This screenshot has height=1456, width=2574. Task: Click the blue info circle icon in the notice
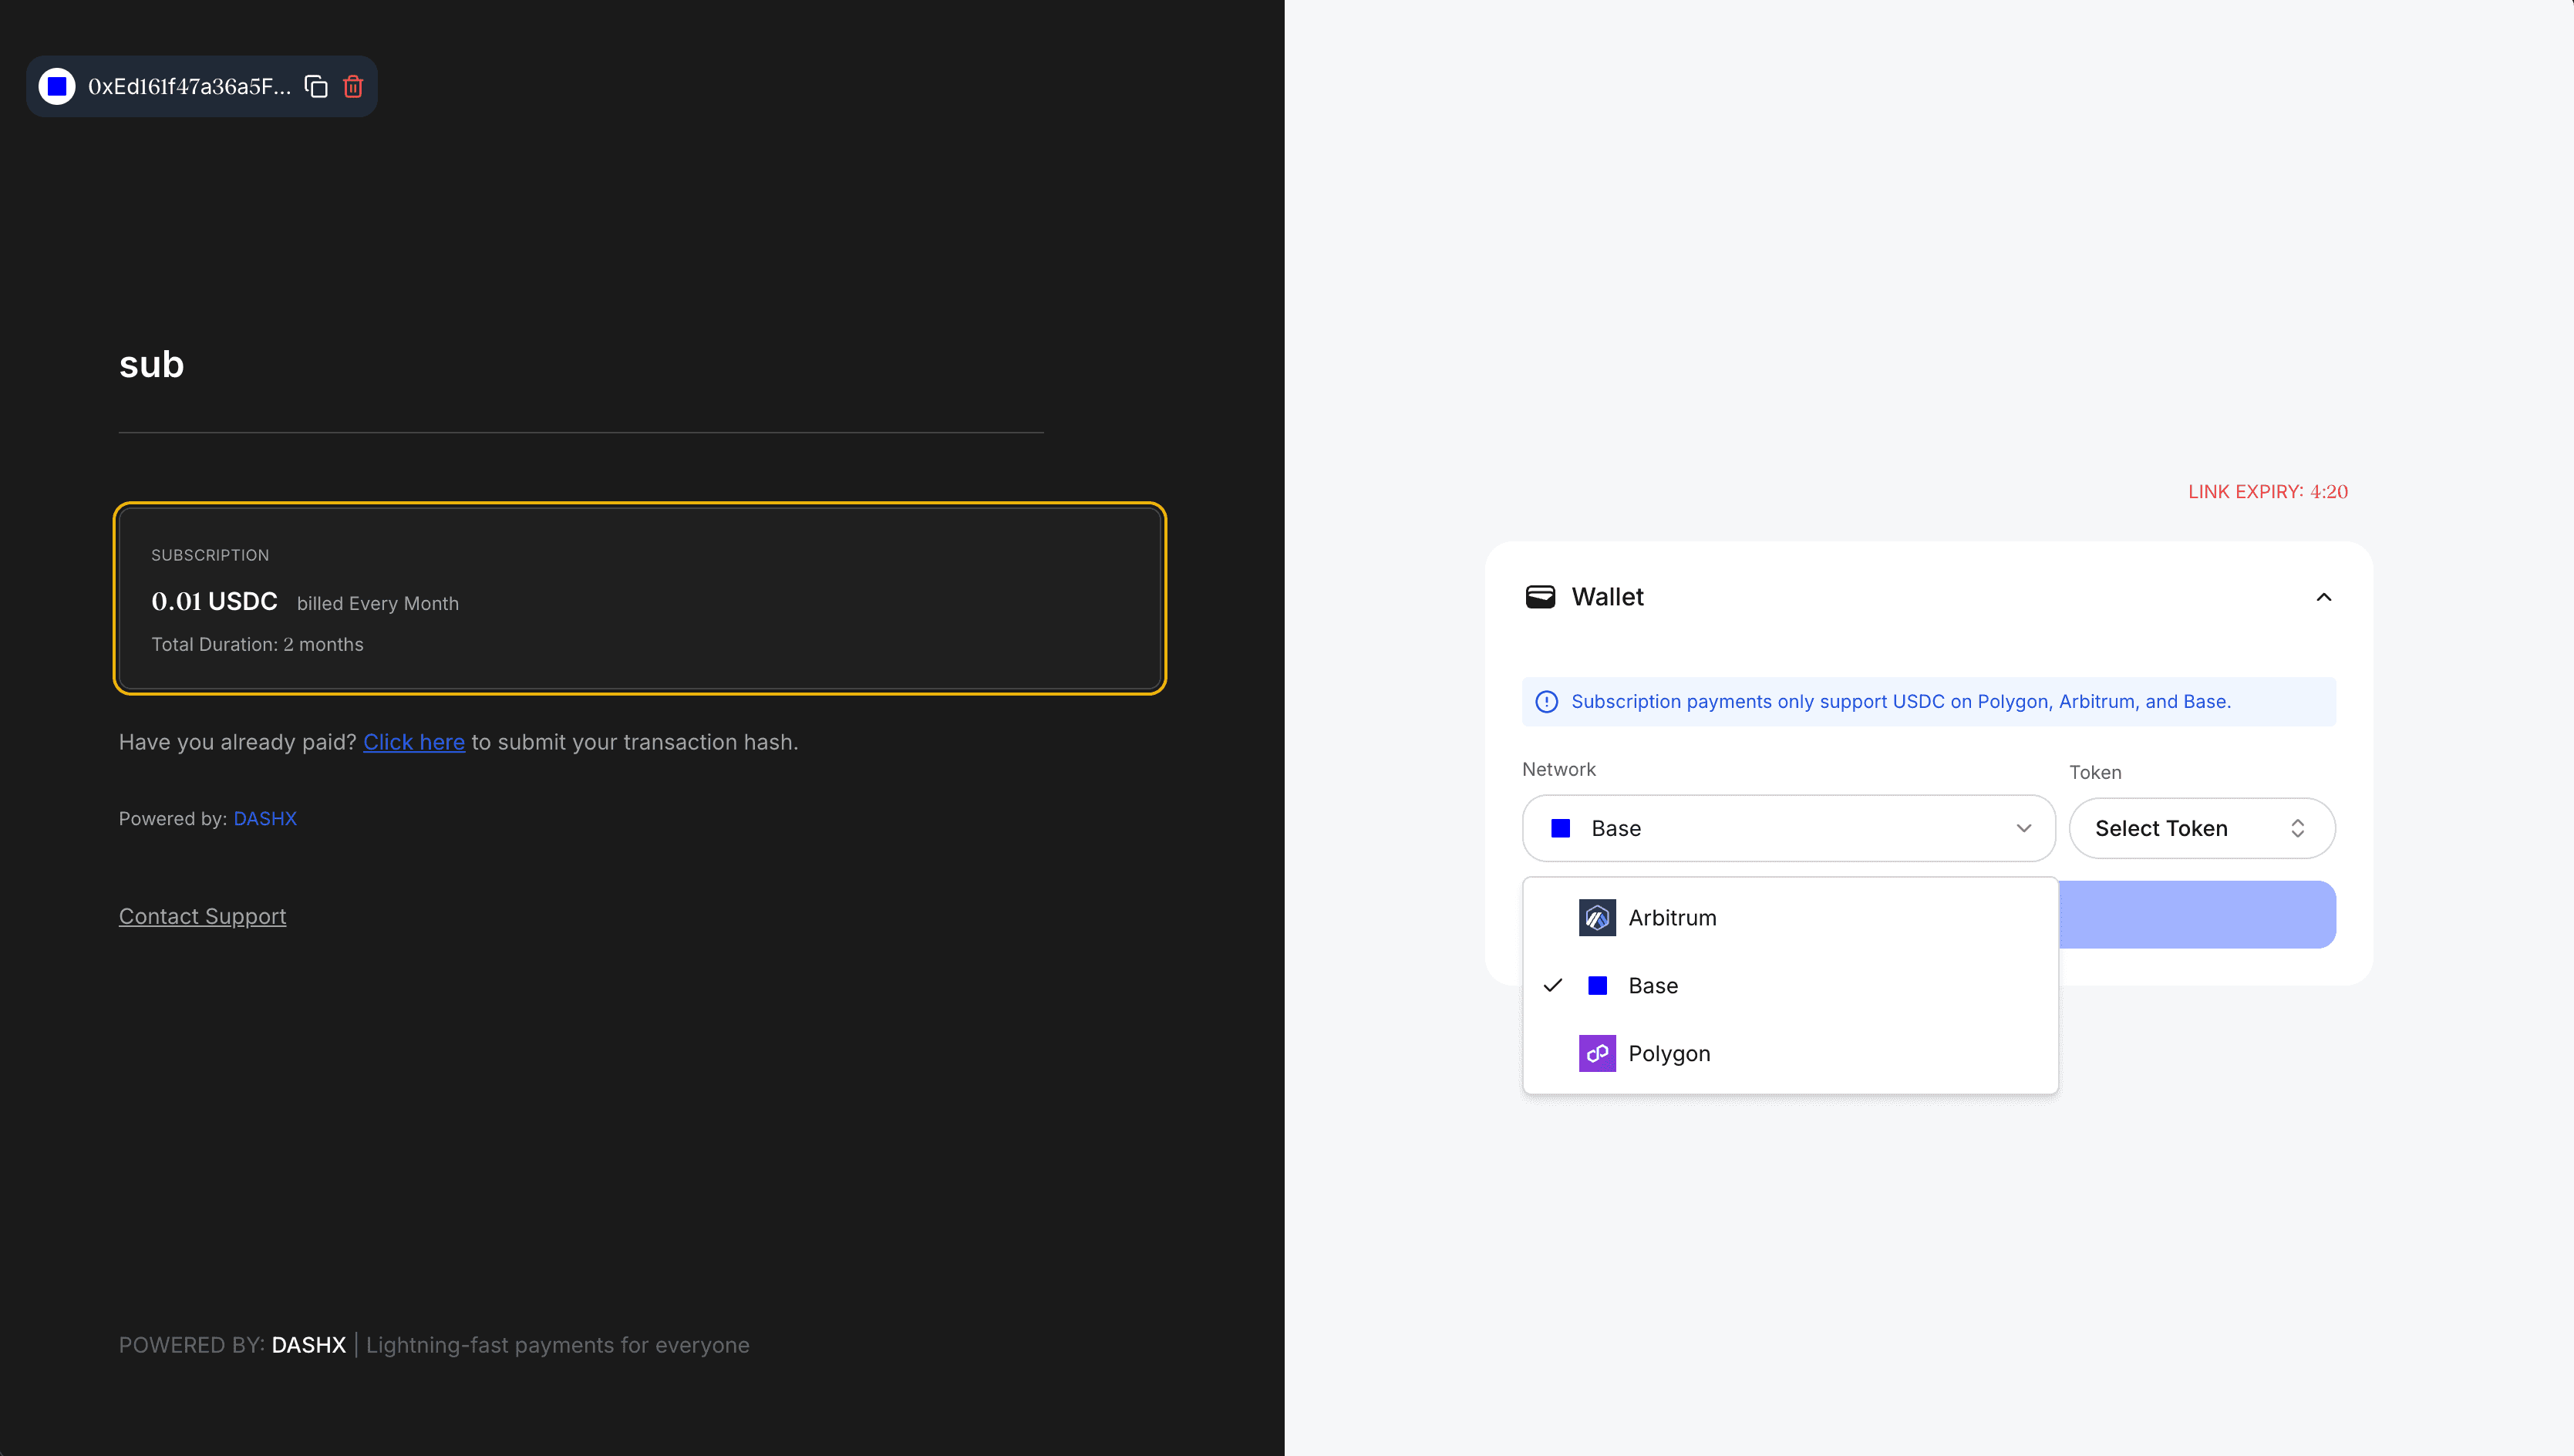pos(1546,701)
